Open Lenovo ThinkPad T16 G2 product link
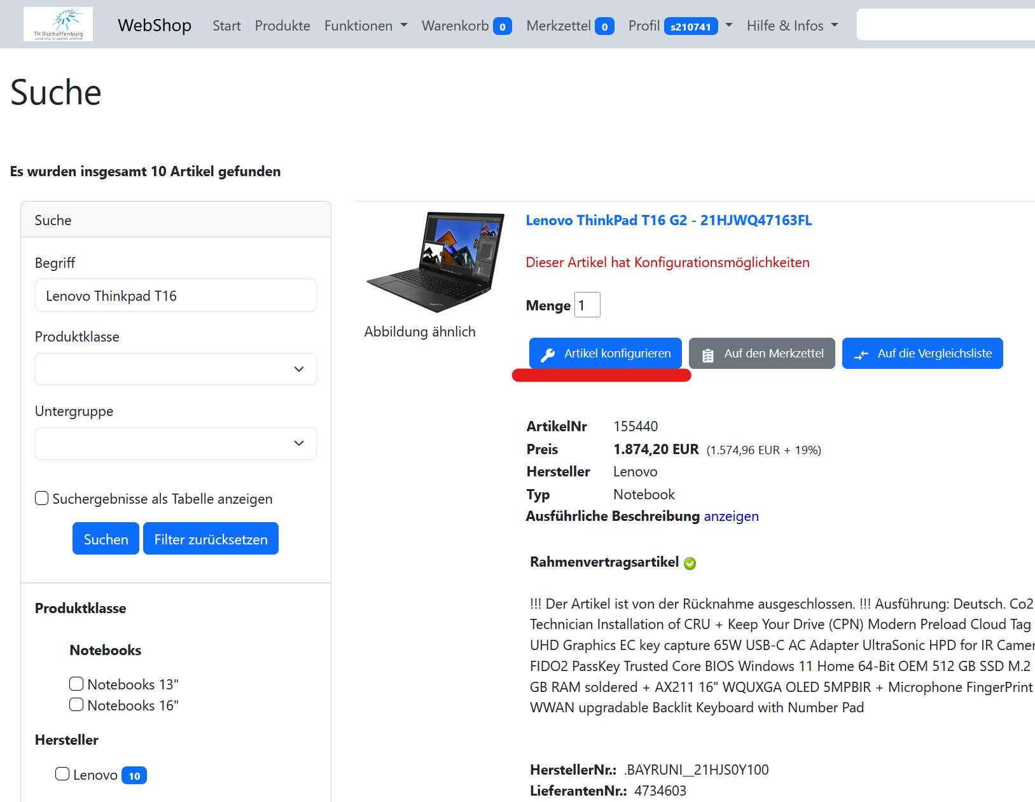 click(x=669, y=220)
